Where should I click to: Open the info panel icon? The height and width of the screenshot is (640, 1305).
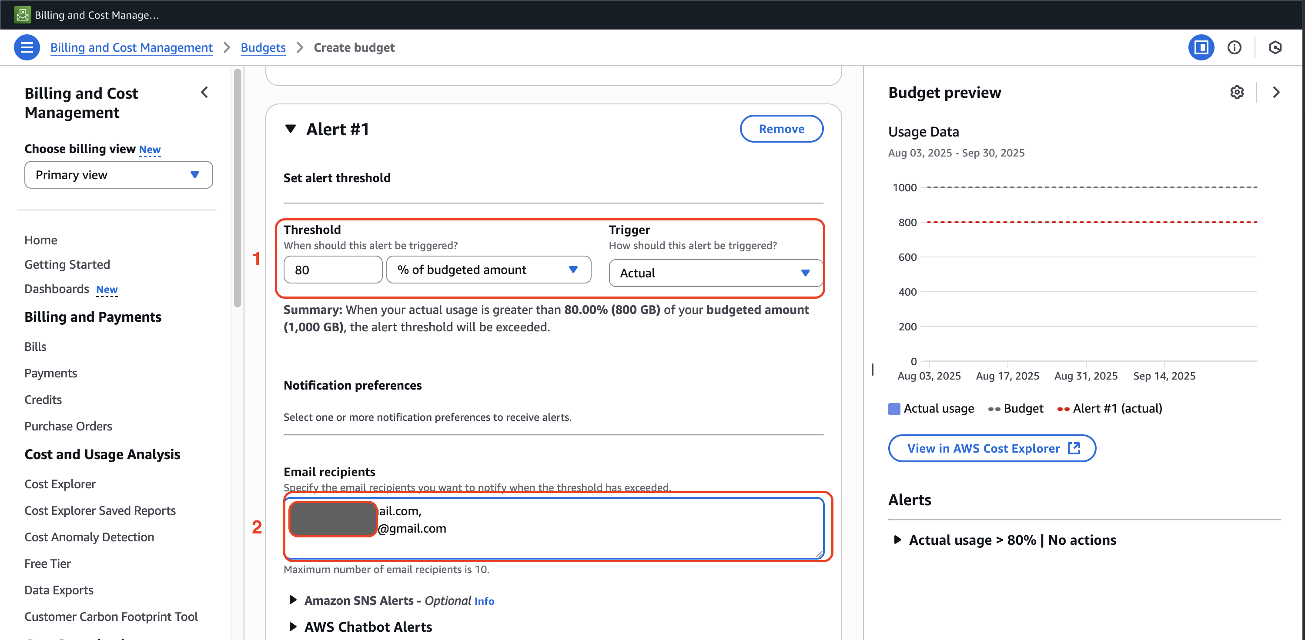(1234, 47)
